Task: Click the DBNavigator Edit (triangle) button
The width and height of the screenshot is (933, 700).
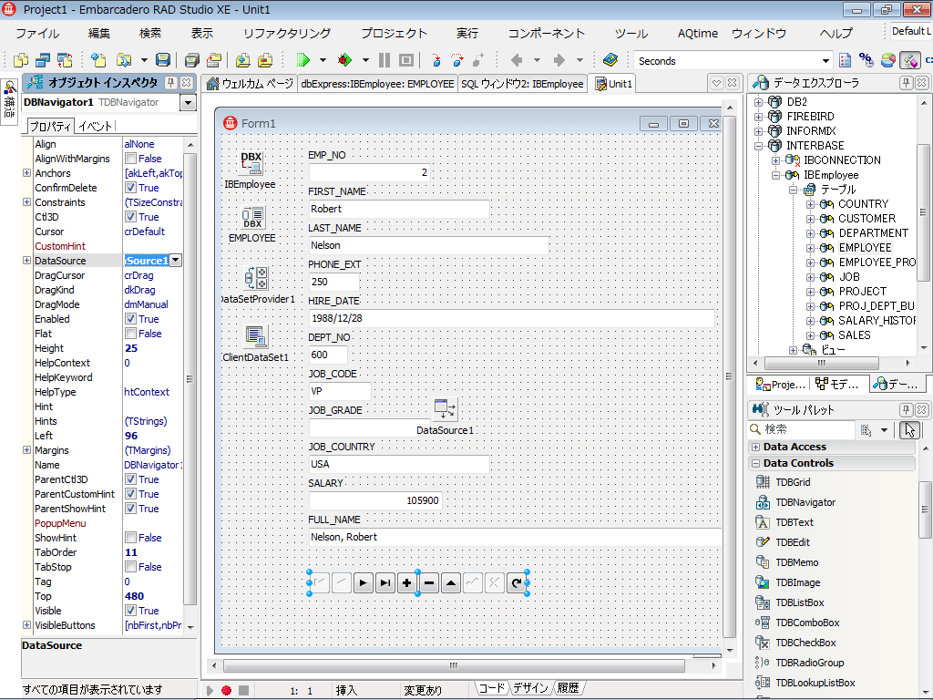Action: pos(451,583)
